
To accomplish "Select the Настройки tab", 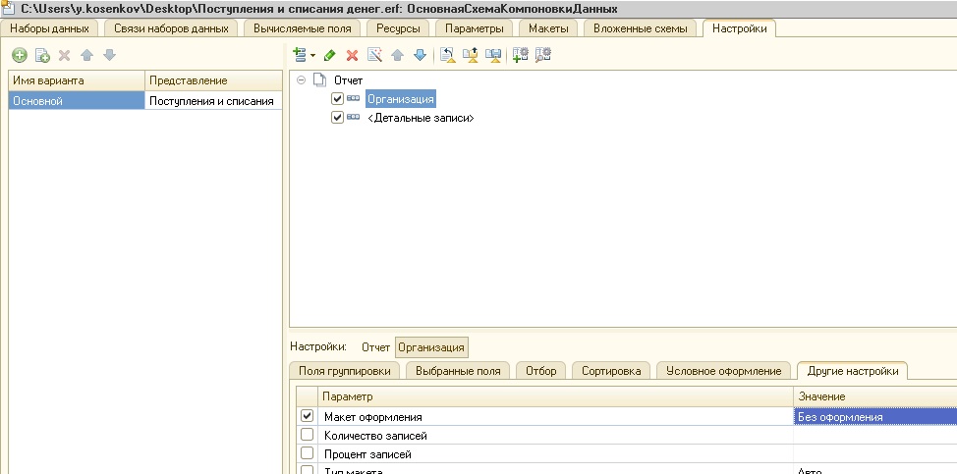I will click(739, 28).
